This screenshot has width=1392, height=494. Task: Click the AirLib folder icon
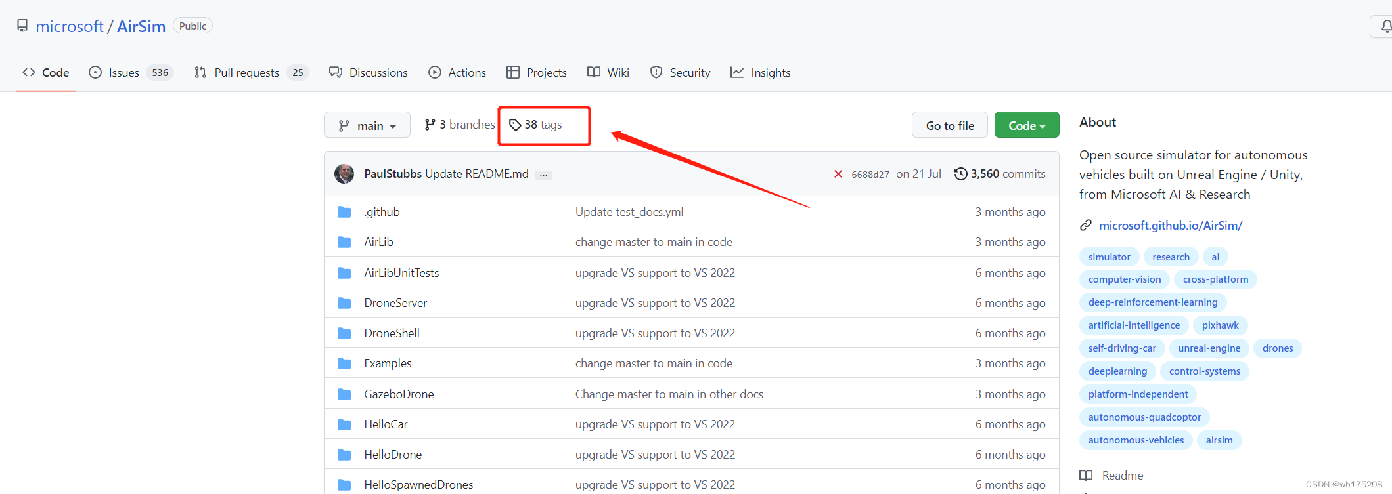[344, 242]
